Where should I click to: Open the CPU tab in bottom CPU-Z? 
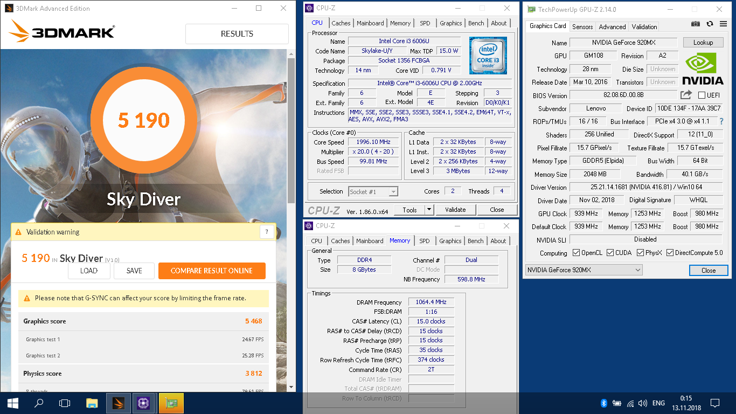point(317,241)
